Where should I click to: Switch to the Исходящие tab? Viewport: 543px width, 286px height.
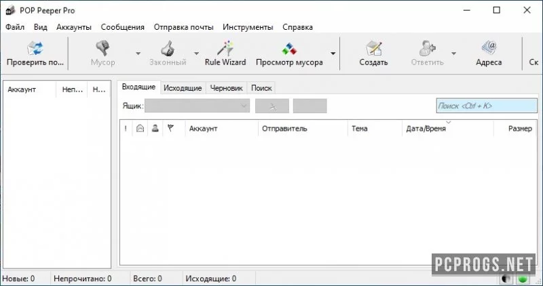(183, 88)
